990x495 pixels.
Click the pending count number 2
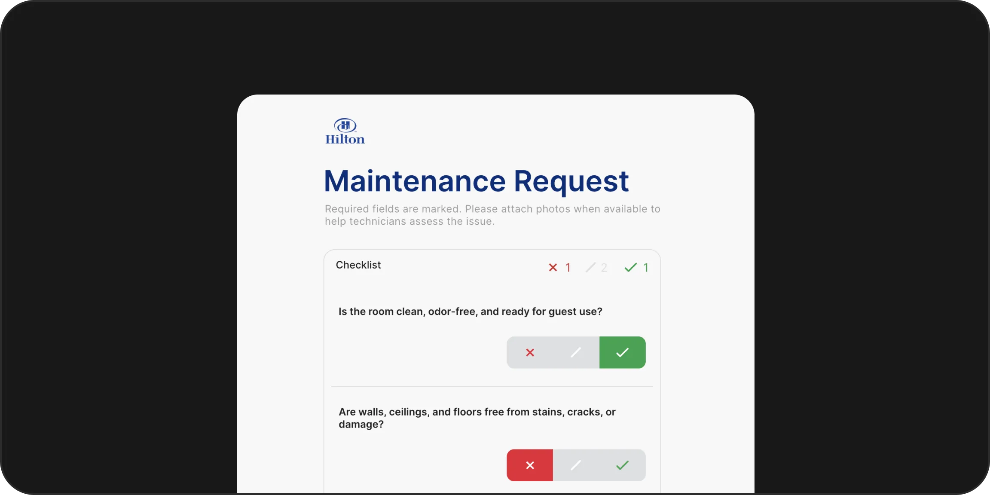click(x=604, y=267)
